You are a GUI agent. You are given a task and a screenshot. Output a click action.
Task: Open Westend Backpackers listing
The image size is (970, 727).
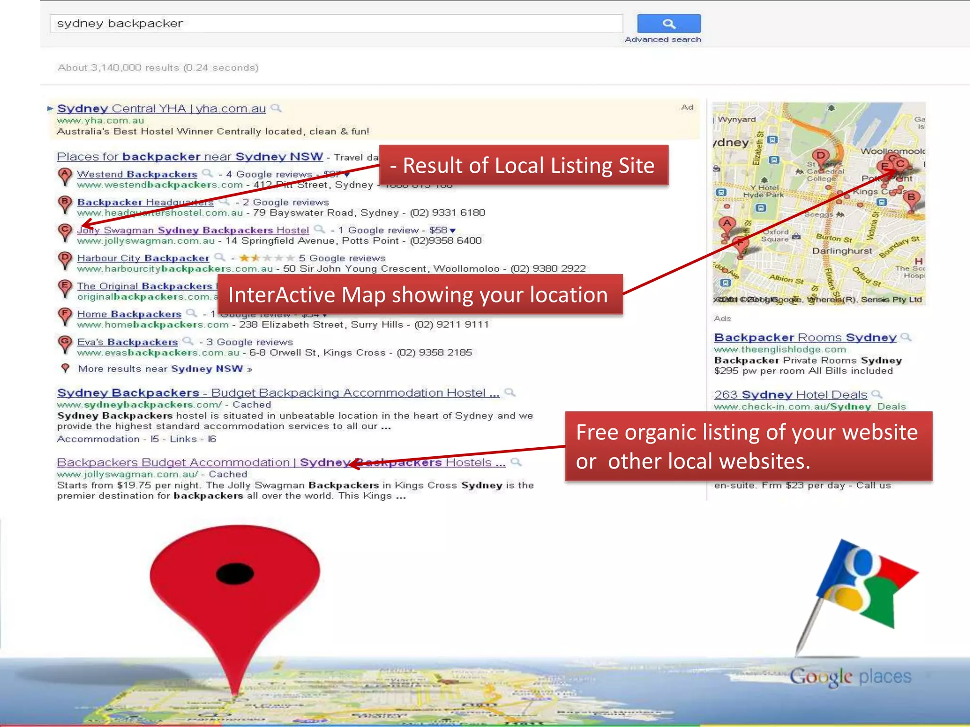137,174
